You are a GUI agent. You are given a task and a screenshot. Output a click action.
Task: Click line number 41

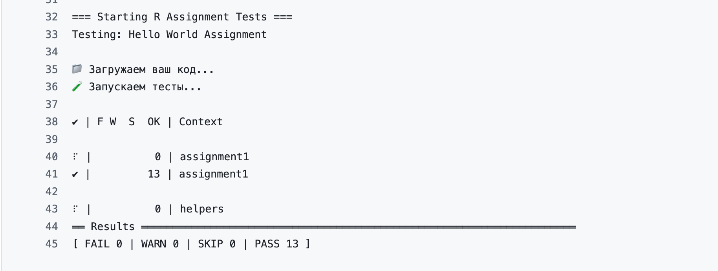click(x=51, y=174)
